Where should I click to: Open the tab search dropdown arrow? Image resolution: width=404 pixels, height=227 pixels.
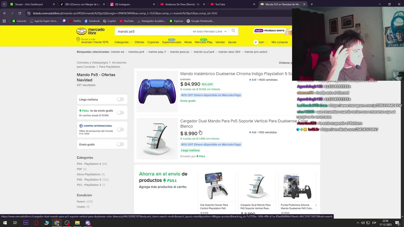click(4, 4)
